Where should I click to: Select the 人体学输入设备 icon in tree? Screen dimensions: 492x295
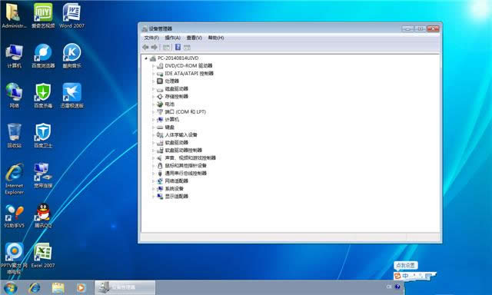160,134
